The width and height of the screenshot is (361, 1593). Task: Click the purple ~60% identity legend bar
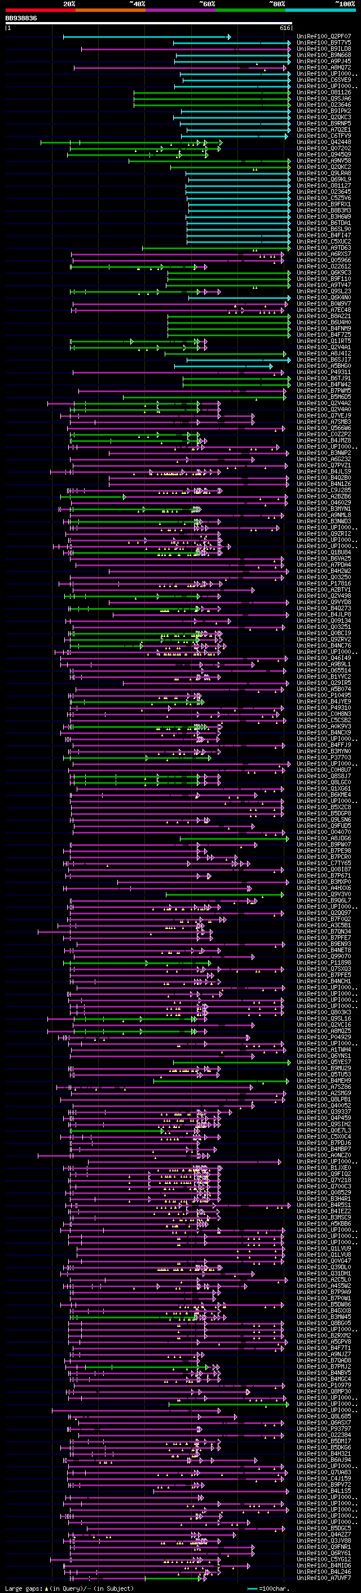[x=180, y=10]
